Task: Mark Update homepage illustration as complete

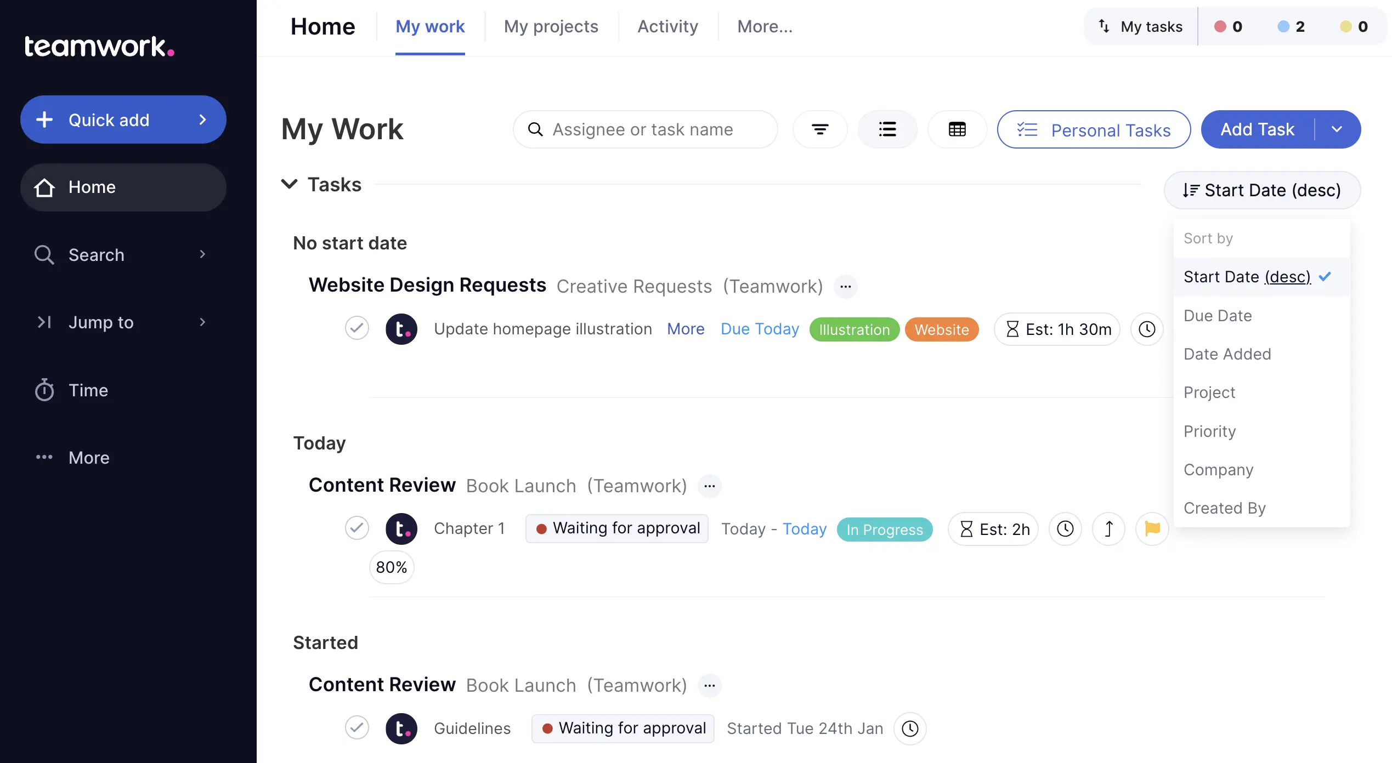Action: click(357, 328)
